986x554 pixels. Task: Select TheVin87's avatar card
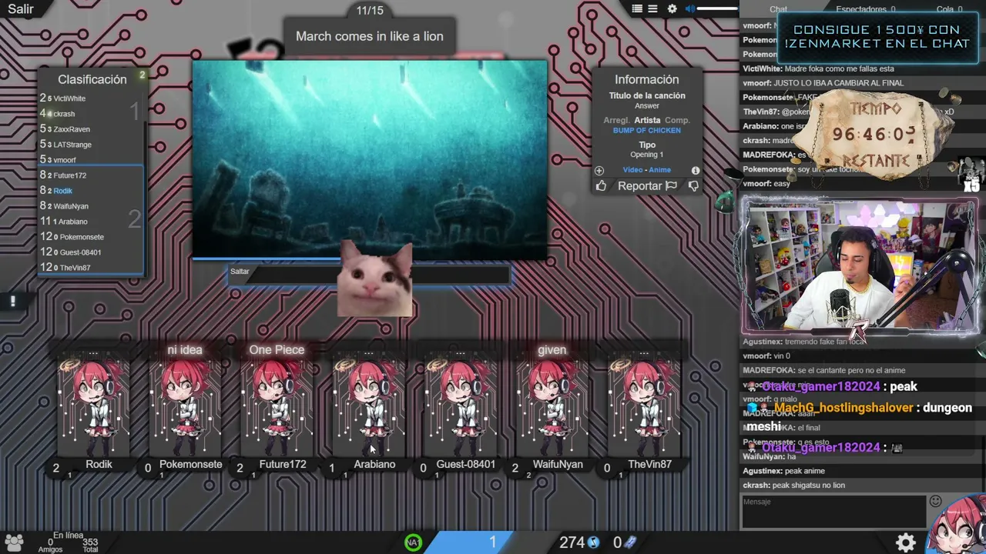(643, 406)
